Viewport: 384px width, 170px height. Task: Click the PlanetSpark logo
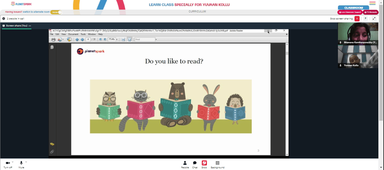(x=21, y=4)
